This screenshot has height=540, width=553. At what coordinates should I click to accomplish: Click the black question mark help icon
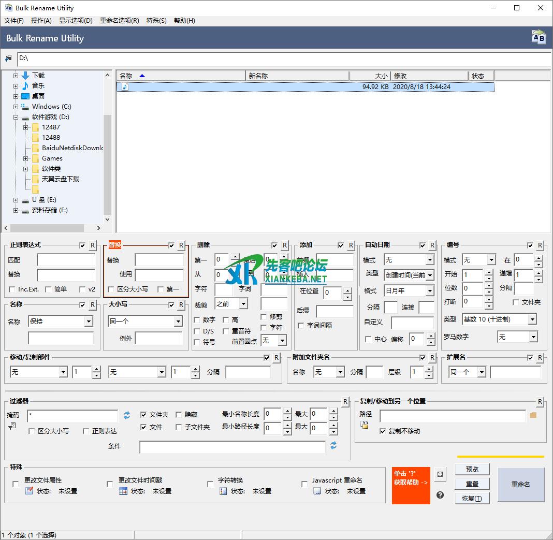(440, 495)
